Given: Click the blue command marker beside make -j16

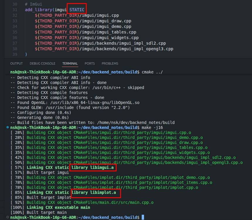Looking at the screenshot, I should [x=7, y=127].
